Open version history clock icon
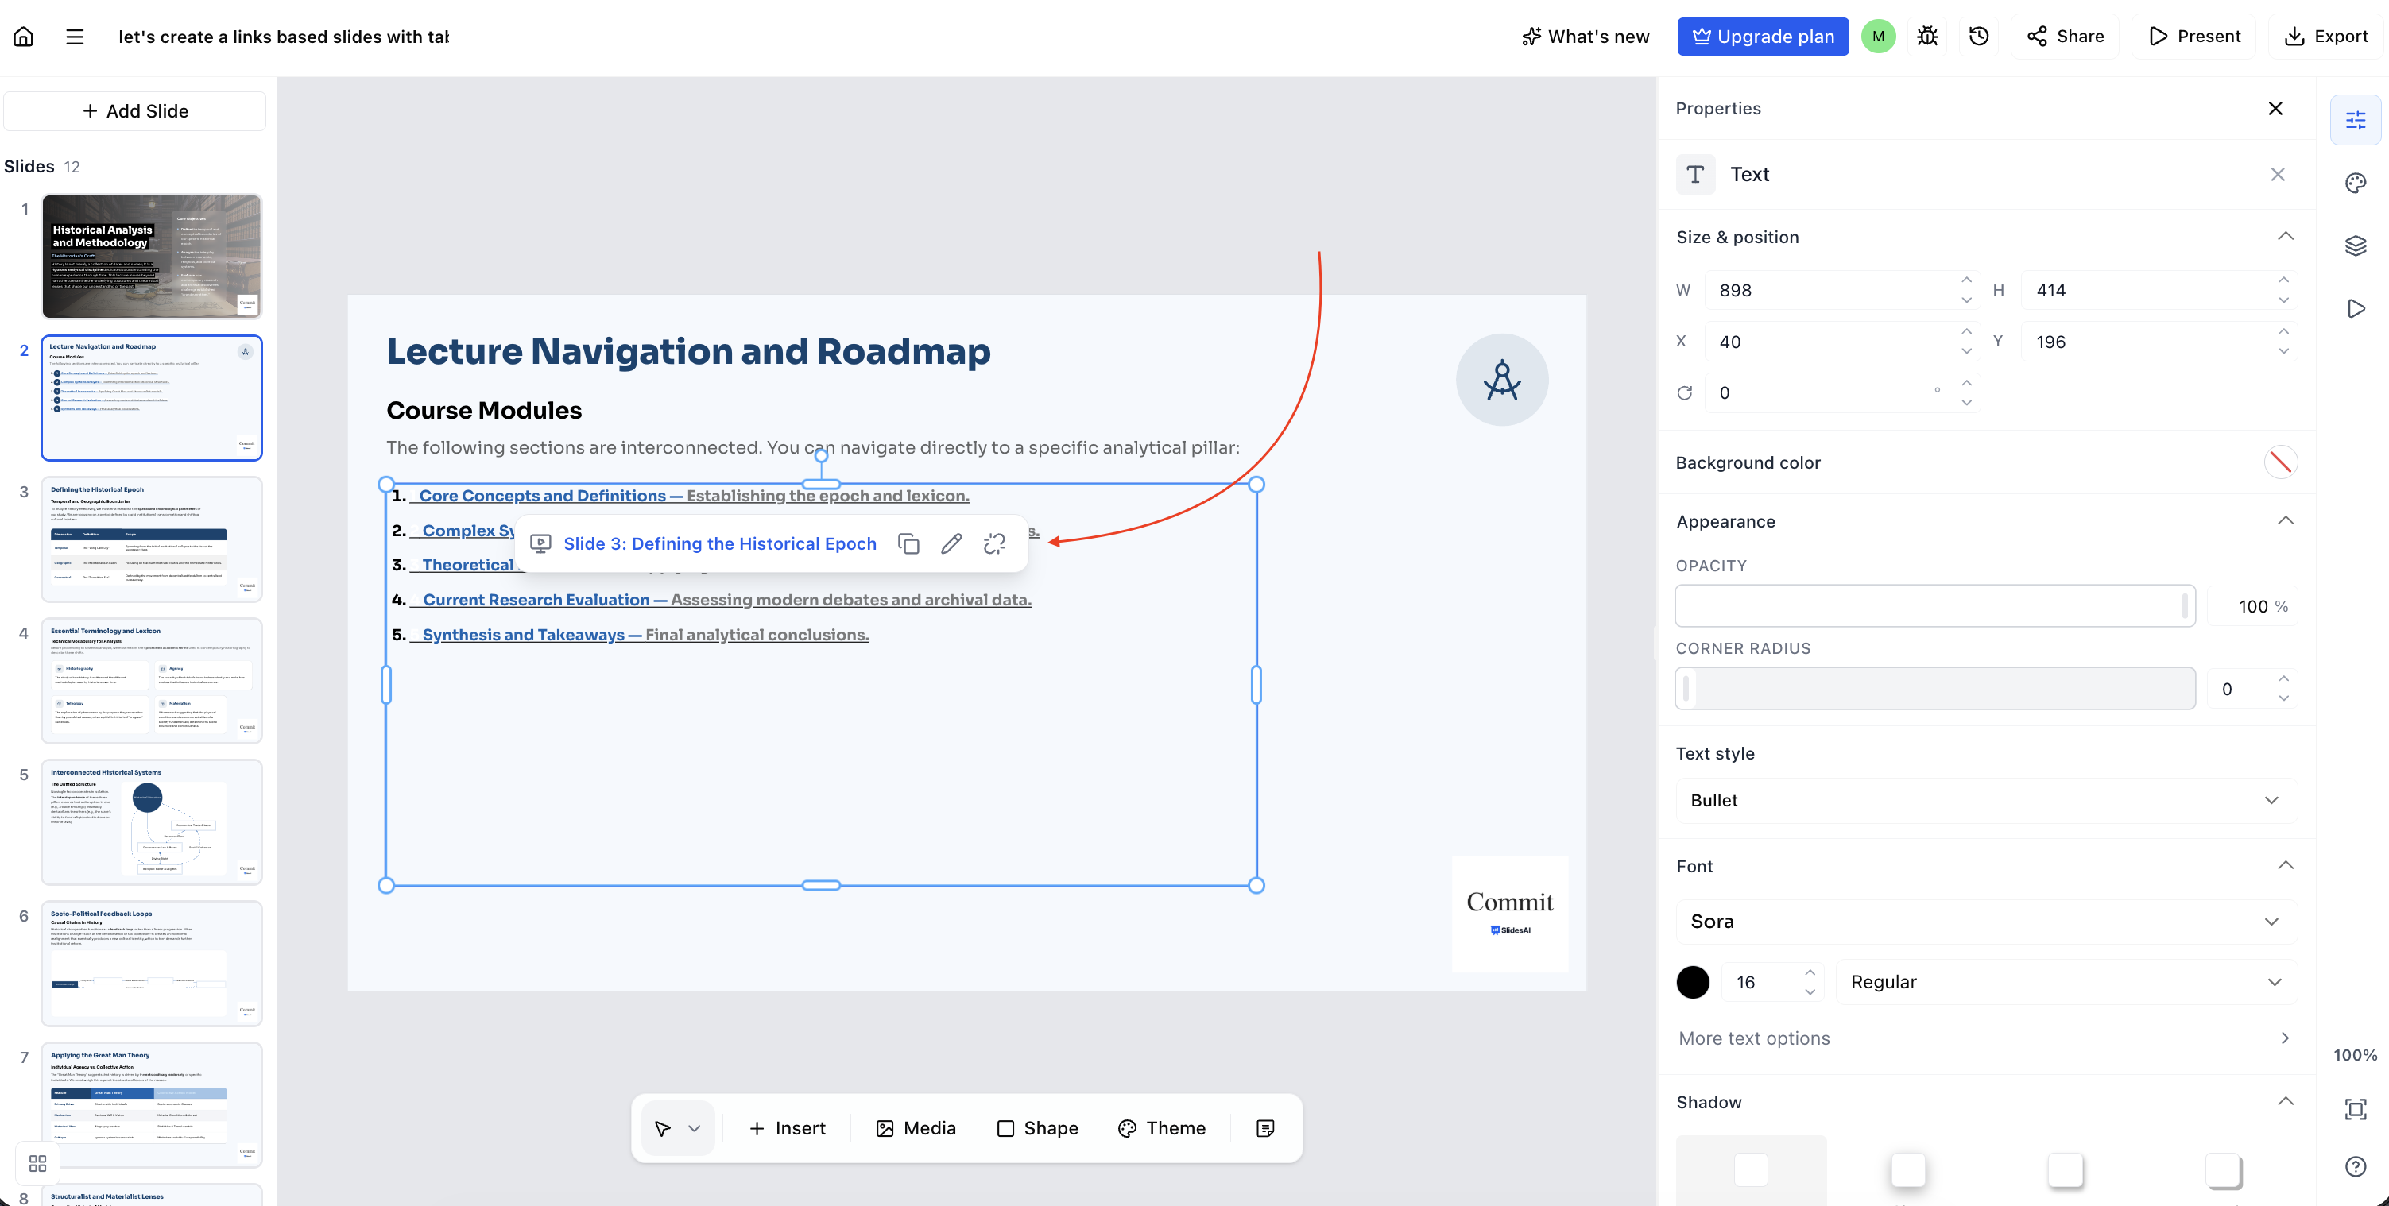Screen dimensions: 2389x1206 [1979, 37]
